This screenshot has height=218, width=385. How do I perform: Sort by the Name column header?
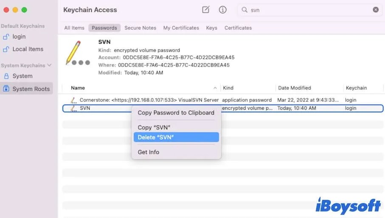[x=78, y=88]
